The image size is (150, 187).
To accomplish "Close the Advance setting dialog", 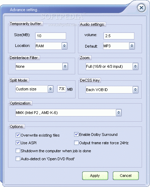I will (141, 8).
